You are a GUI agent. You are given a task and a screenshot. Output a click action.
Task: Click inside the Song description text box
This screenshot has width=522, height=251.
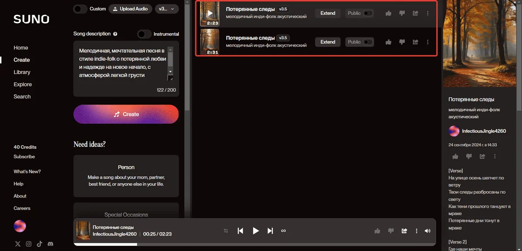point(120,62)
